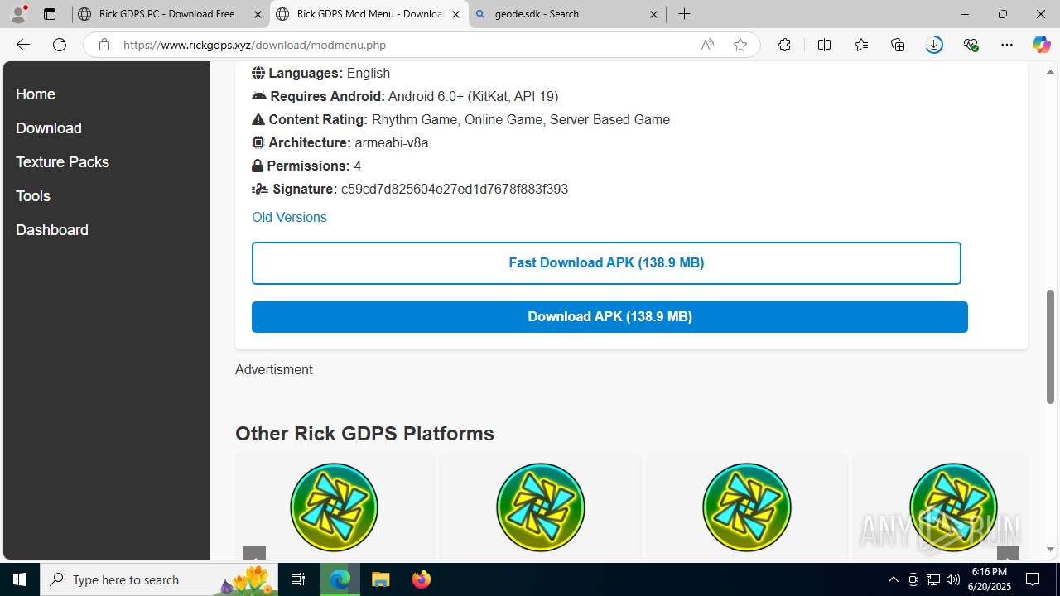Click the Other Rick GDPS Platforms heading
This screenshot has height=596, width=1060.
pos(364,434)
